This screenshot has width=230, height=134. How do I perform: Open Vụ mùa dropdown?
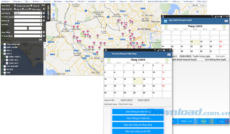click(x=28, y=24)
